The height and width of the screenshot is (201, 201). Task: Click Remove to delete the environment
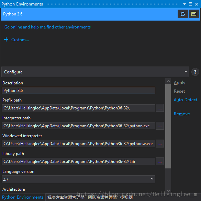[x=182, y=114]
